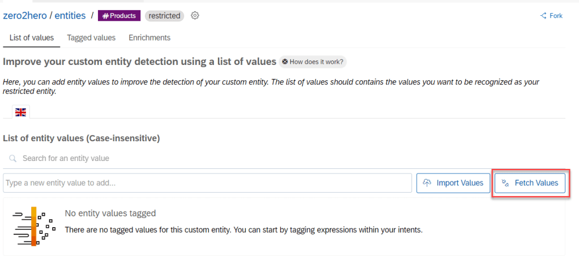
Task: Click the fetch icon on Fetch Values
Action: [x=505, y=183]
